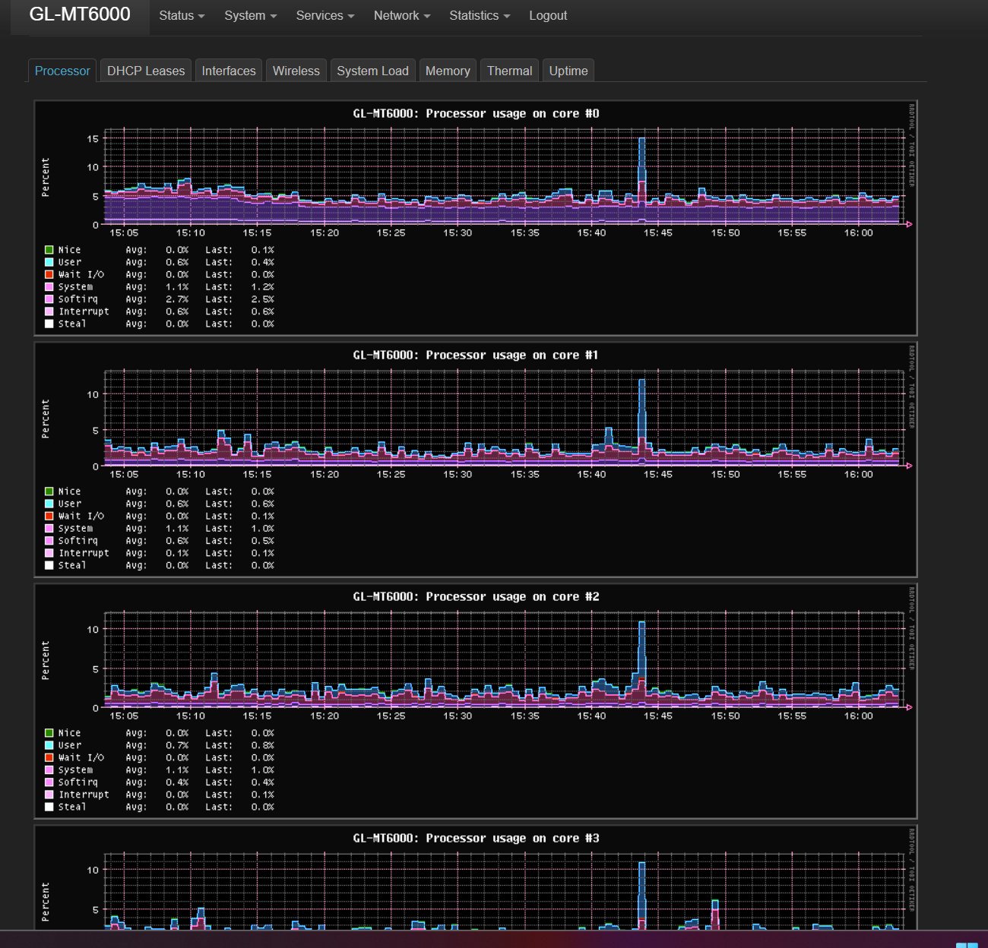Open the System Load tab
The height and width of the screenshot is (948, 988).
click(372, 71)
